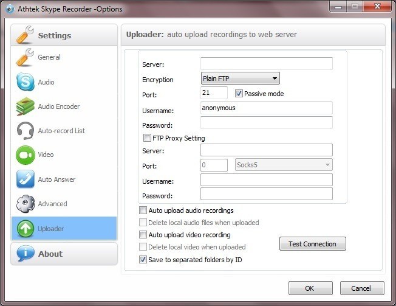Image resolution: width=396 pixels, height=306 pixels.
Task: Open the General settings page
Action: pos(64,57)
